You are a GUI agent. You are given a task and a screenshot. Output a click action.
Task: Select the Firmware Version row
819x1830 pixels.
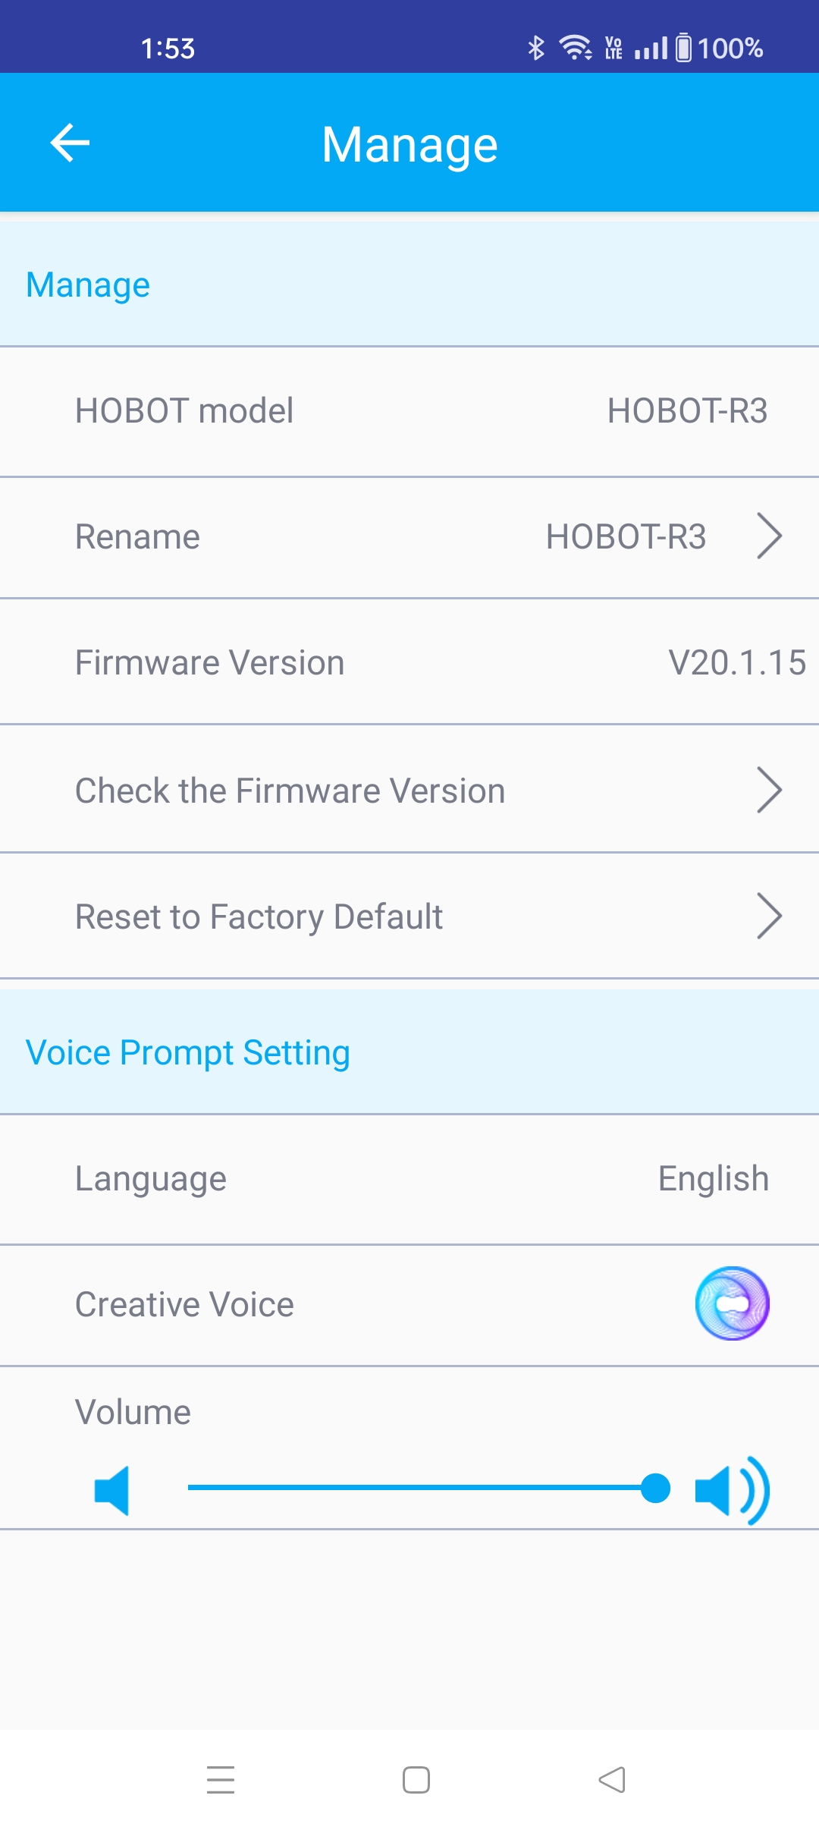409,662
